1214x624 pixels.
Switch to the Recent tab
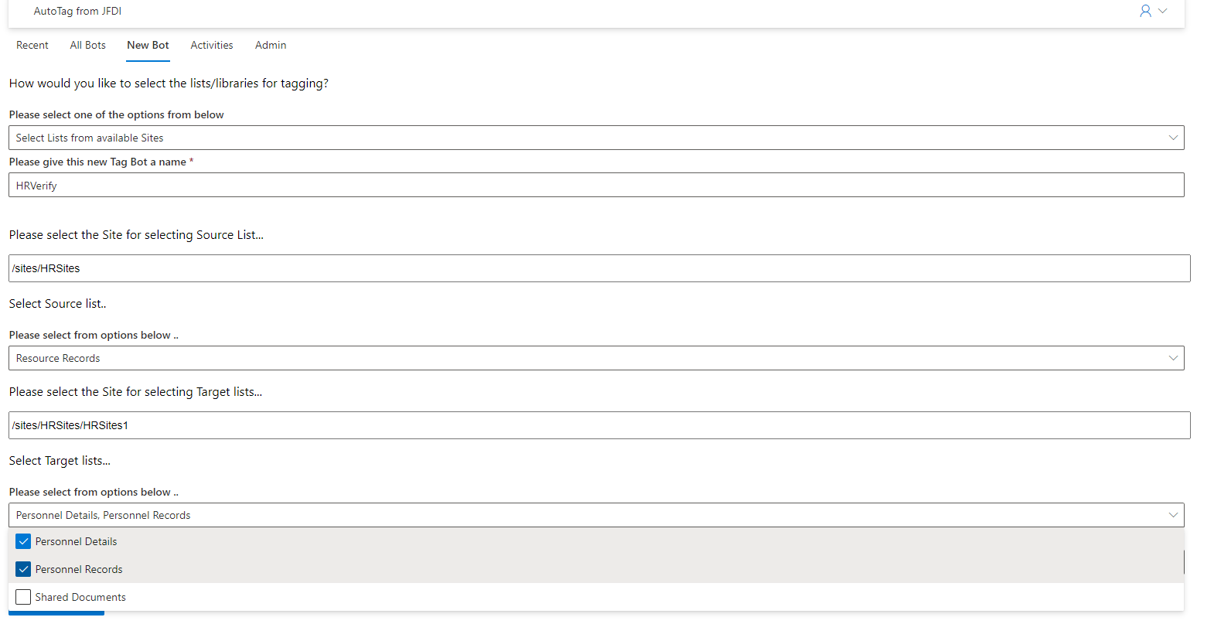32,45
